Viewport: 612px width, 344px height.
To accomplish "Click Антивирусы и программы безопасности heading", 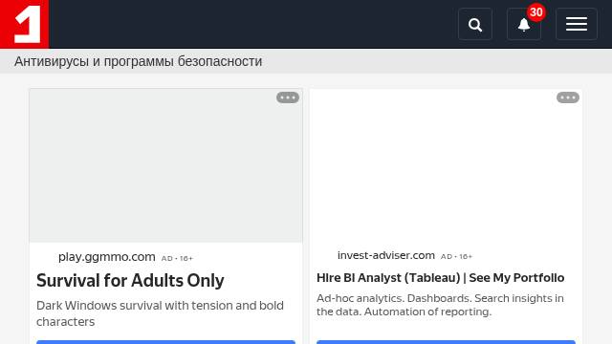I will [x=138, y=61].
